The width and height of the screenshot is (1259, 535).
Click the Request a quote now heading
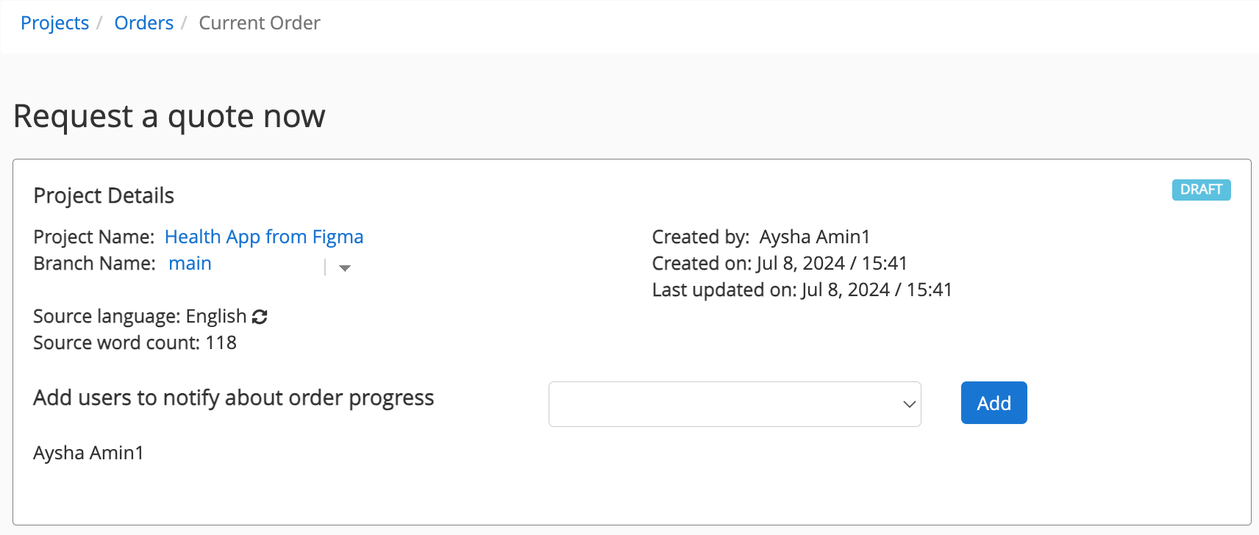pyautogui.click(x=169, y=116)
